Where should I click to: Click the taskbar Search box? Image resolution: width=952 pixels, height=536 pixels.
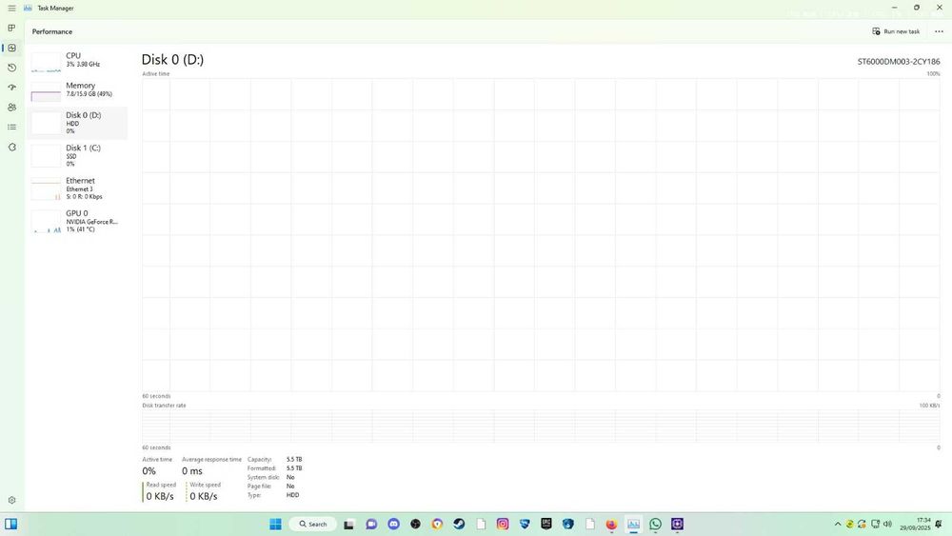[313, 524]
